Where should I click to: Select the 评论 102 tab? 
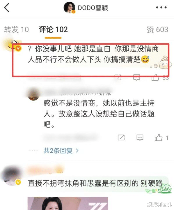(x=53, y=29)
